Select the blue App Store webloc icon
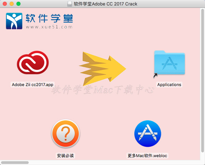The height and width of the screenshot is (165, 205). click(x=148, y=134)
